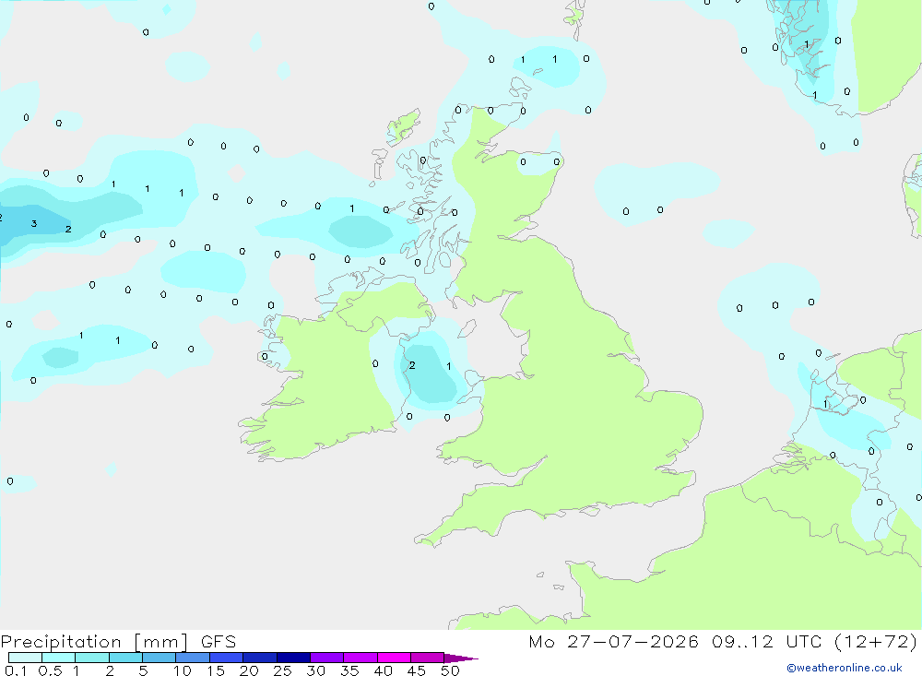Click the '(12+72)' forecast offset text
Image resolution: width=922 pixels, height=676 pixels.
876,642
